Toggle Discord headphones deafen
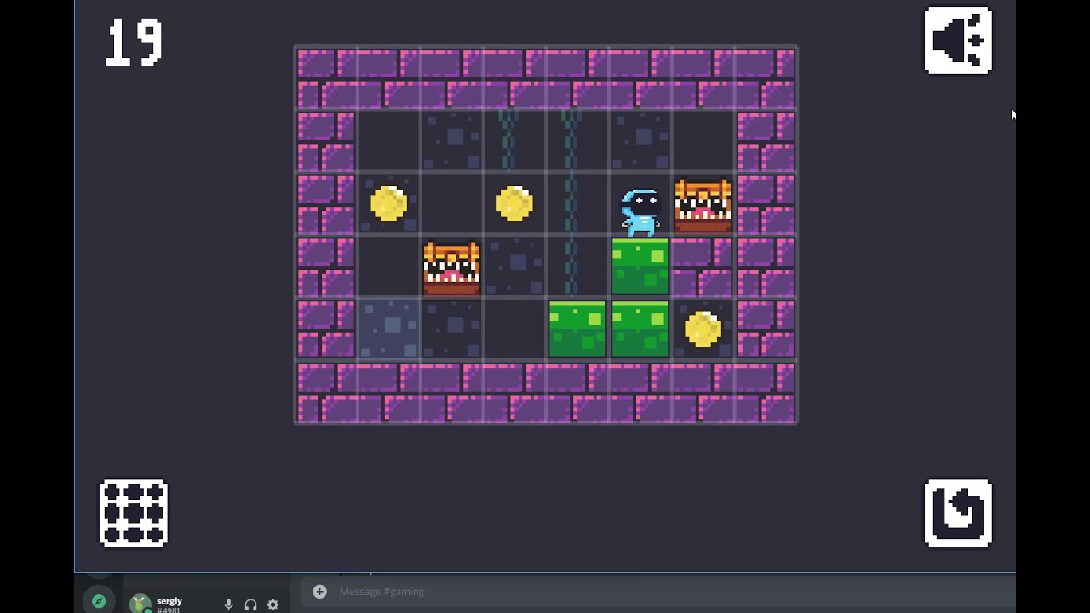Viewport: 1090px width, 613px height. point(250,604)
